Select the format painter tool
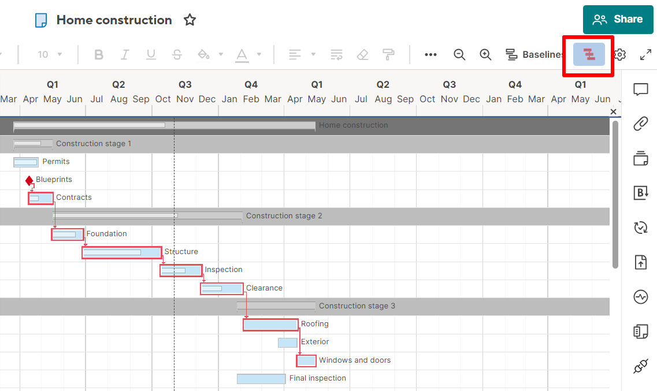 click(388, 54)
